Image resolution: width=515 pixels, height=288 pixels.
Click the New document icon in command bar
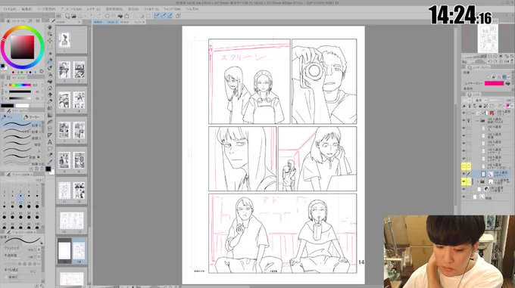(67, 16)
